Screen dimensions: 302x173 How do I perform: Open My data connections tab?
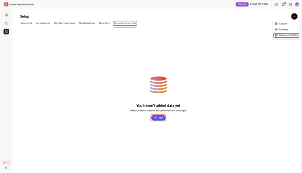tap(64, 23)
